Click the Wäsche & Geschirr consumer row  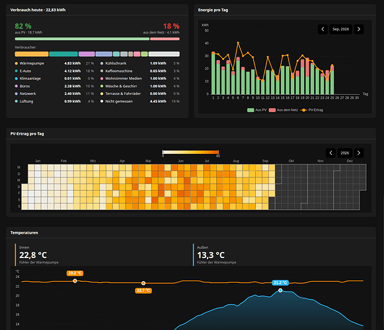140,86
